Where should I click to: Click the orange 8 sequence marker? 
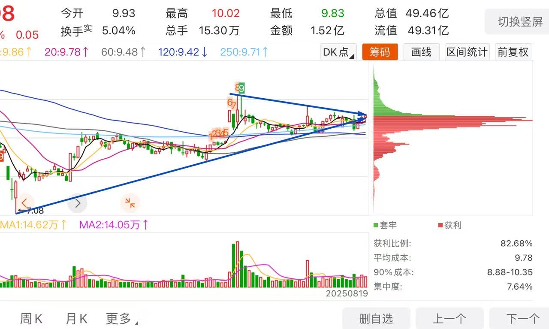coord(237,88)
